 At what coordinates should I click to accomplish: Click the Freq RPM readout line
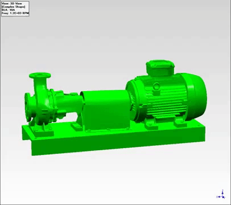[x=15, y=14]
